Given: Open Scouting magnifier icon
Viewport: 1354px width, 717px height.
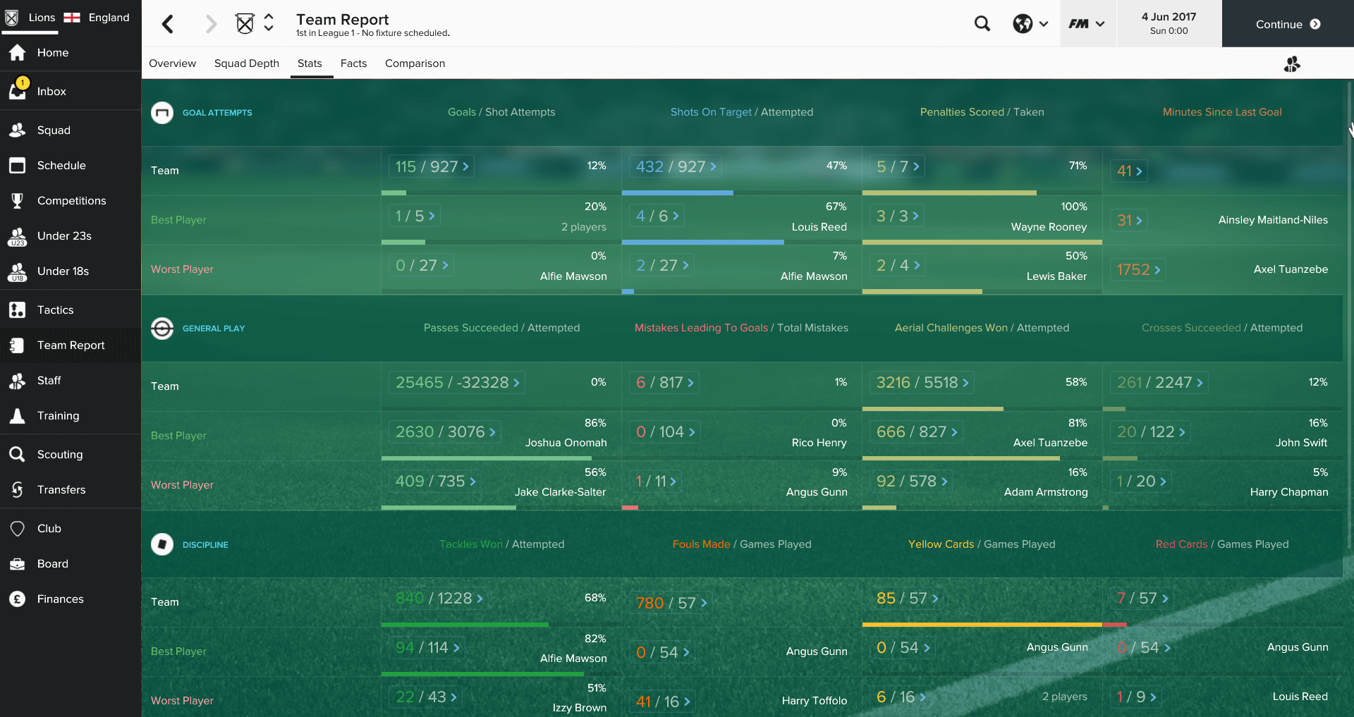Looking at the screenshot, I should click(x=18, y=455).
